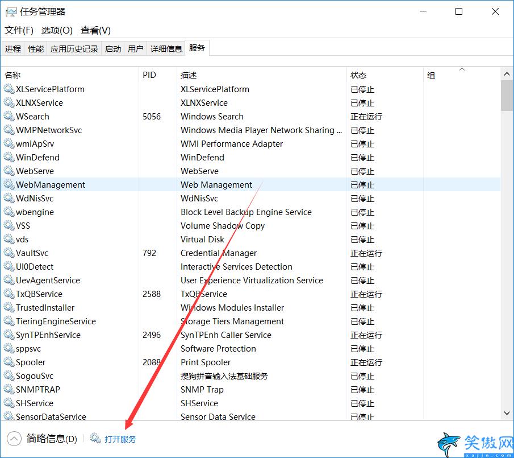Click the gear icon beside WebServe

[x=9, y=171]
